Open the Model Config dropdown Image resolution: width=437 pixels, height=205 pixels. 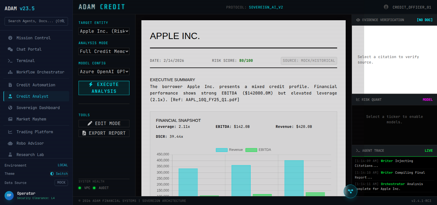104,71
